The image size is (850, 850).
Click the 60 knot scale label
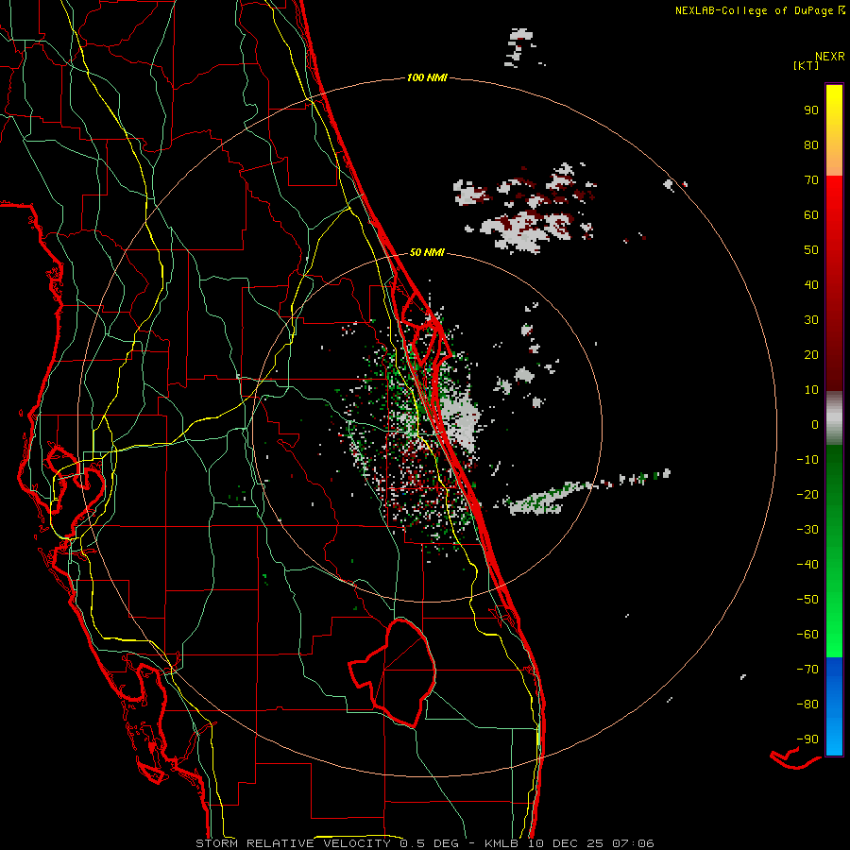pyautogui.click(x=811, y=215)
